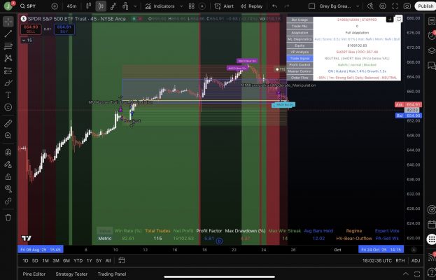Select the brush drawing tool

point(8,83)
